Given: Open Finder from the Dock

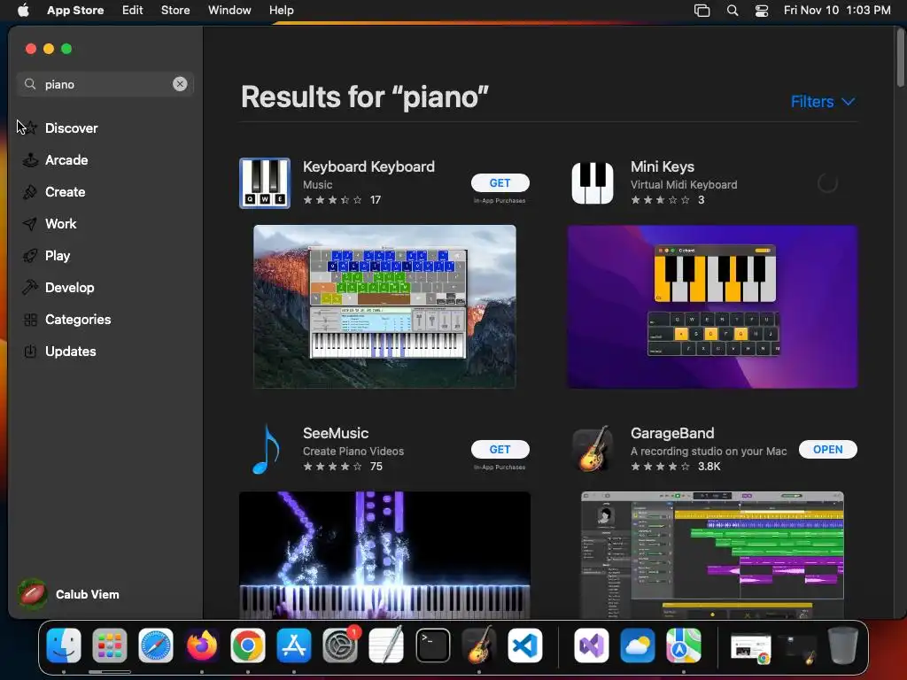Looking at the screenshot, I should [x=64, y=645].
